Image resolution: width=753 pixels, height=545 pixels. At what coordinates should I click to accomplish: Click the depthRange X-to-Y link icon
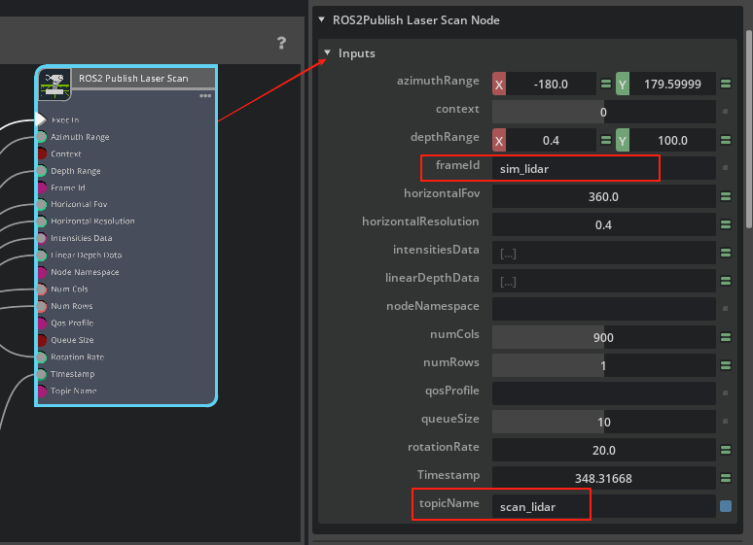[605, 140]
